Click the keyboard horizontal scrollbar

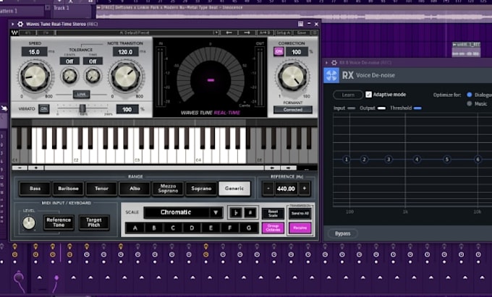pos(153,168)
